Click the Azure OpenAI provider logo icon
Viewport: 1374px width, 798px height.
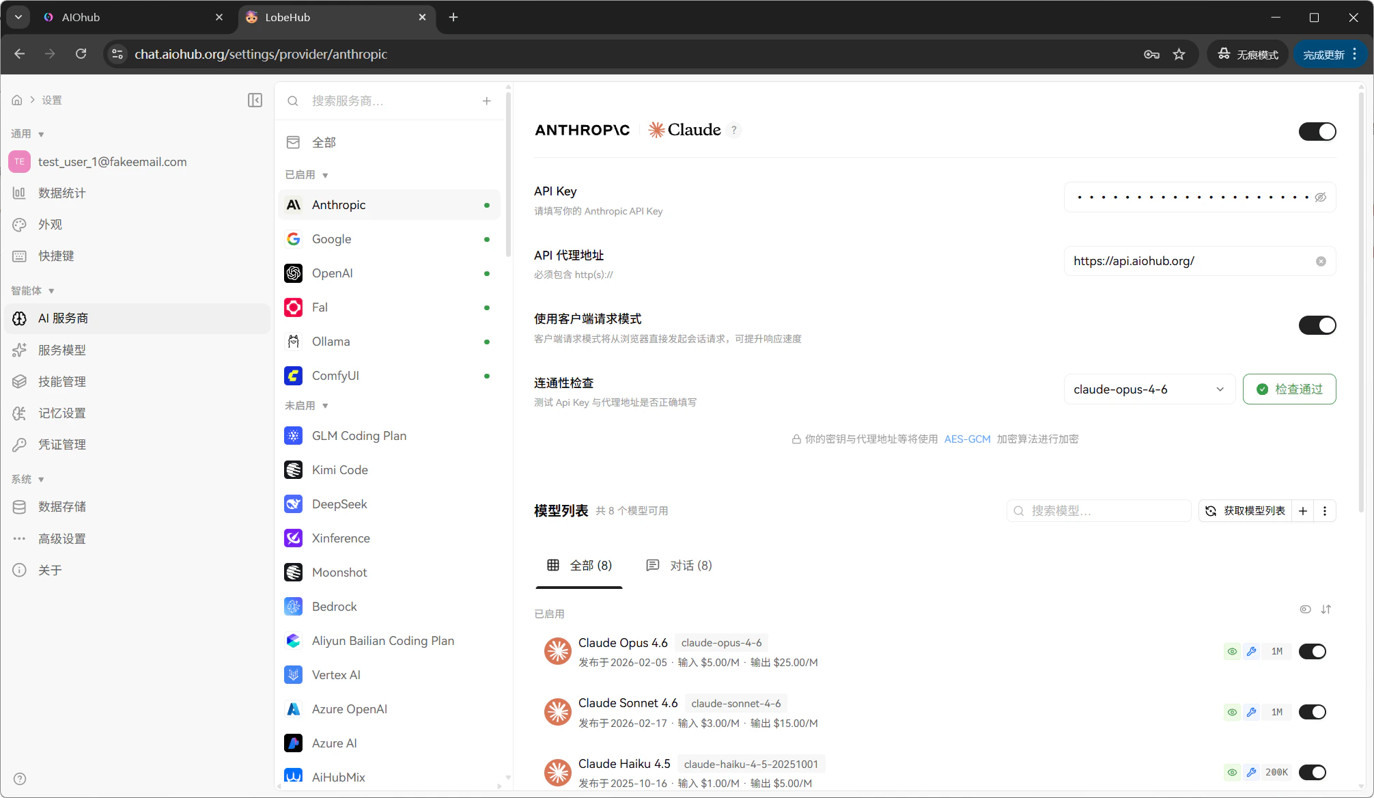(294, 709)
